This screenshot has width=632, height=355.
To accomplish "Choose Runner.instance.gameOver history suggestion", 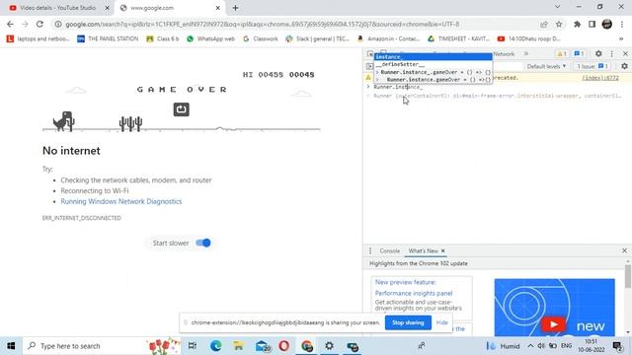I will (x=434, y=80).
